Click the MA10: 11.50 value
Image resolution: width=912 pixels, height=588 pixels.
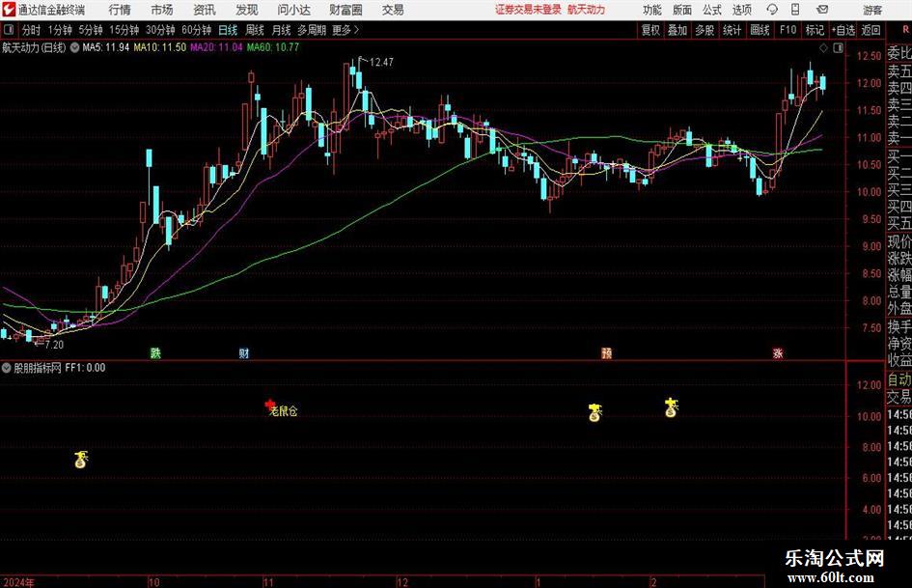pyautogui.click(x=159, y=47)
